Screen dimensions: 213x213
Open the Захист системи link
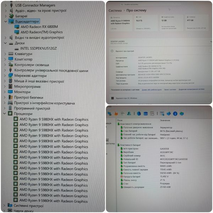[x=170, y=89]
